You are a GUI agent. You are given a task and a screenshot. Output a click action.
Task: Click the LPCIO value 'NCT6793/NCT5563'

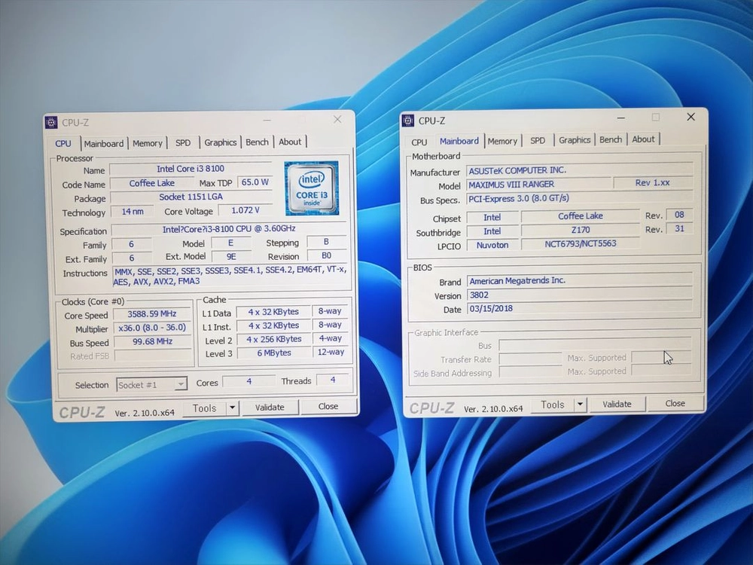coord(581,243)
